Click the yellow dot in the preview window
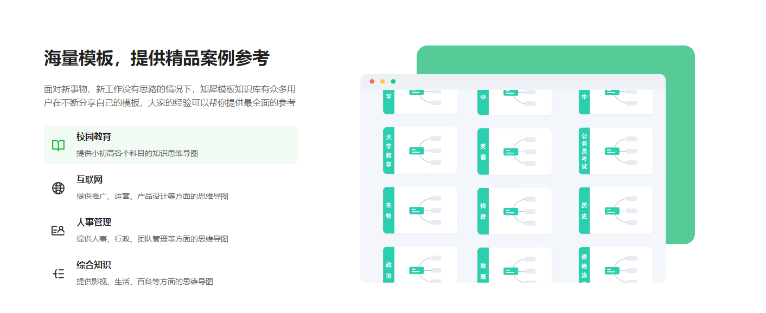766x313 pixels. pos(382,81)
